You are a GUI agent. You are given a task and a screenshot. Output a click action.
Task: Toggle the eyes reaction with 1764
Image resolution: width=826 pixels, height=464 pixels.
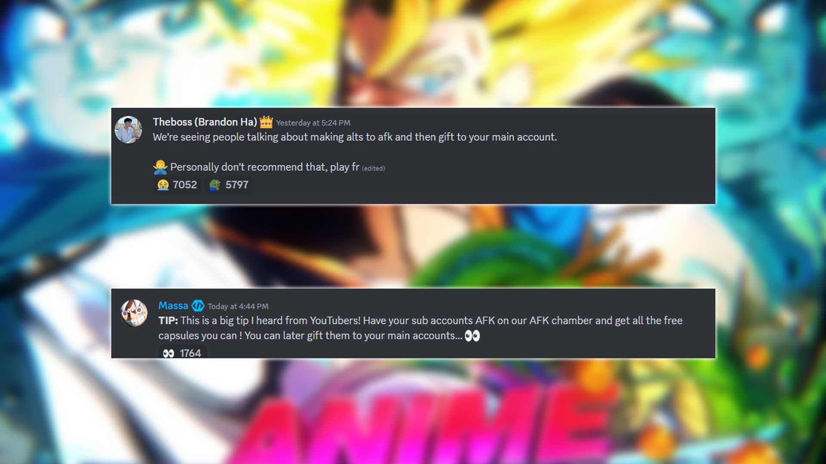pos(182,353)
